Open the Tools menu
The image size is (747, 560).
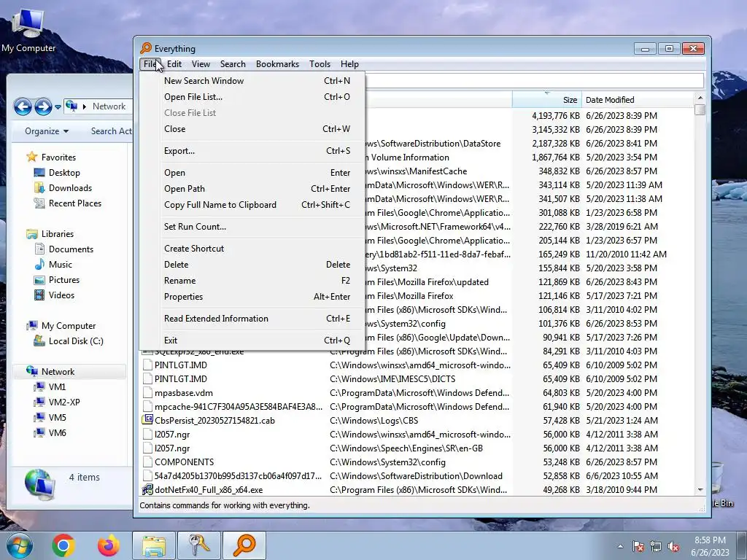coord(320,64)
